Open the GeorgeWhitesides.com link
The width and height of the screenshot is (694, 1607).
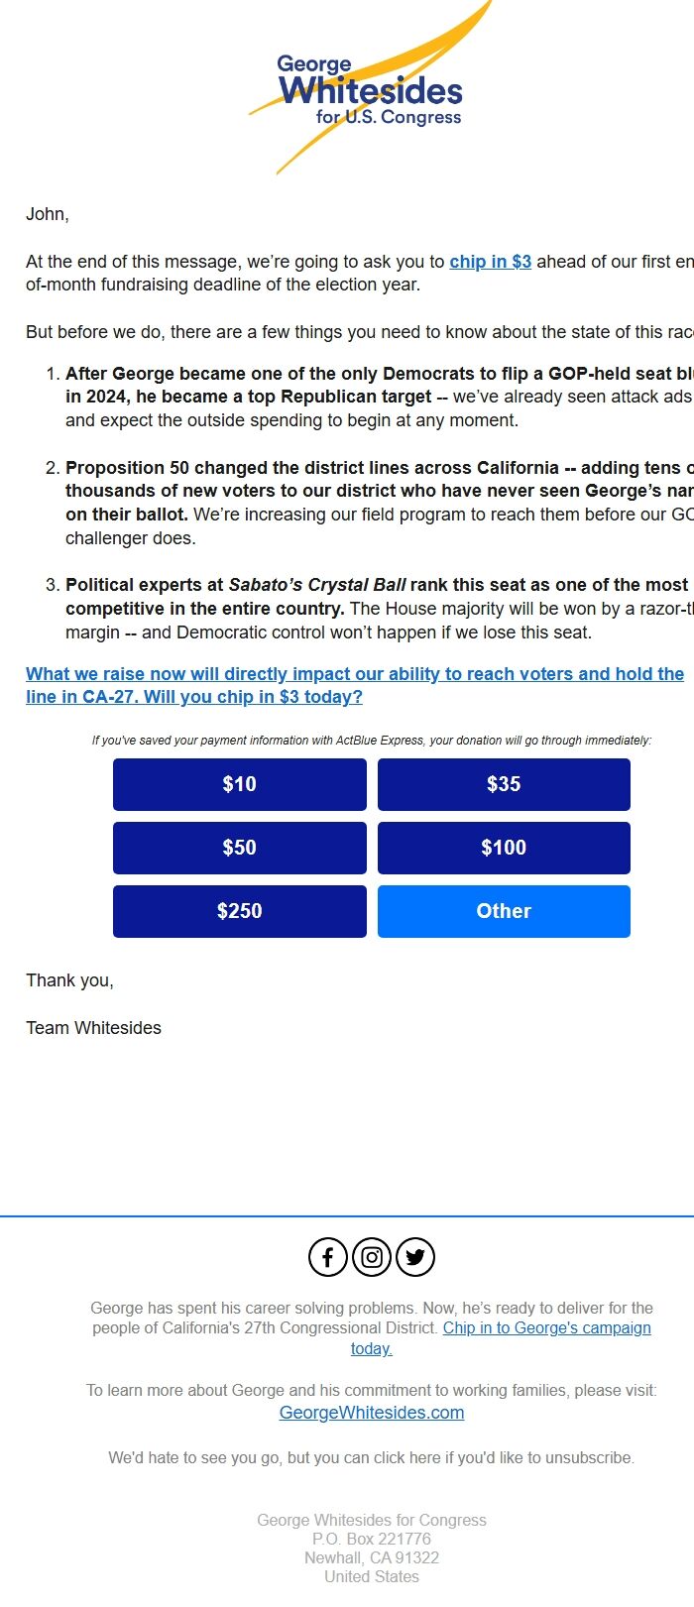point(371,1412)
